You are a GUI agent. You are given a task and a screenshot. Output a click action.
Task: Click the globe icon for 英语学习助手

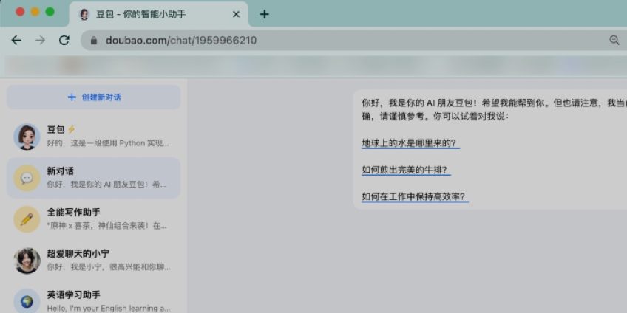tap(27, 300)
